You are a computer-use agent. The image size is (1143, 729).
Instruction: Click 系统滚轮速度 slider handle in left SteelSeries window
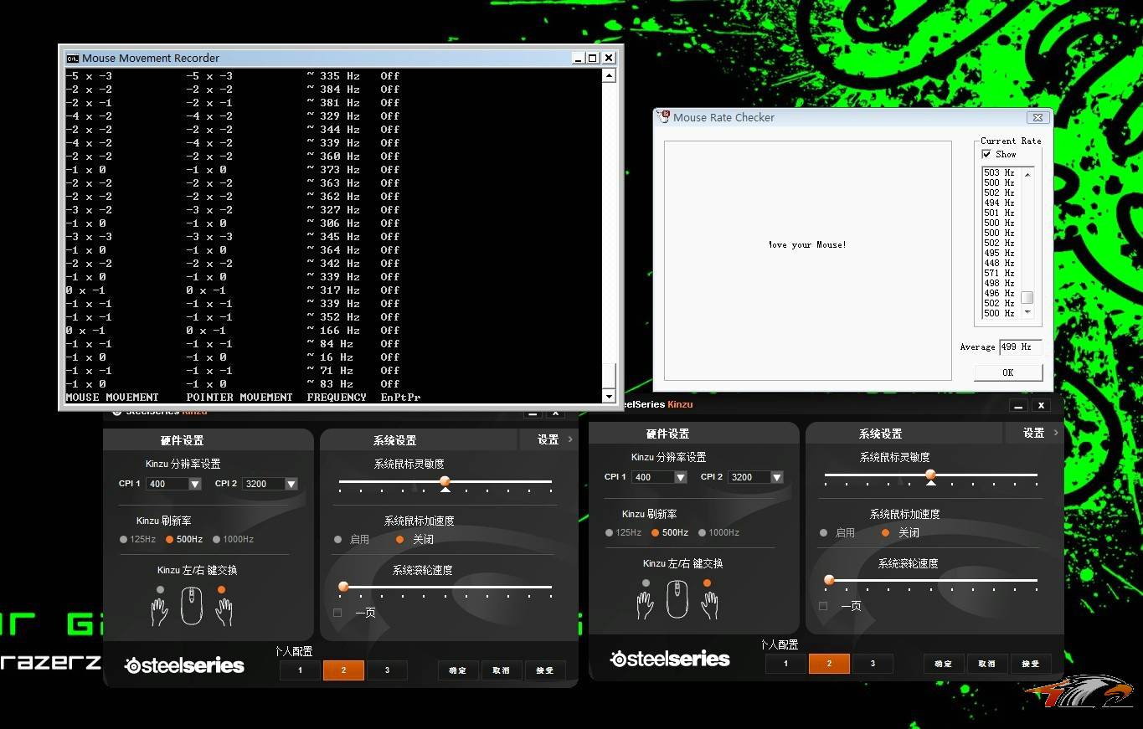[343, 587]
